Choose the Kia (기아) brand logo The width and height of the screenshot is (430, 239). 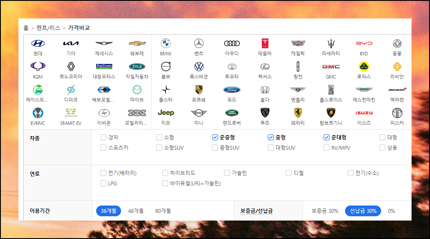[71, 43]
